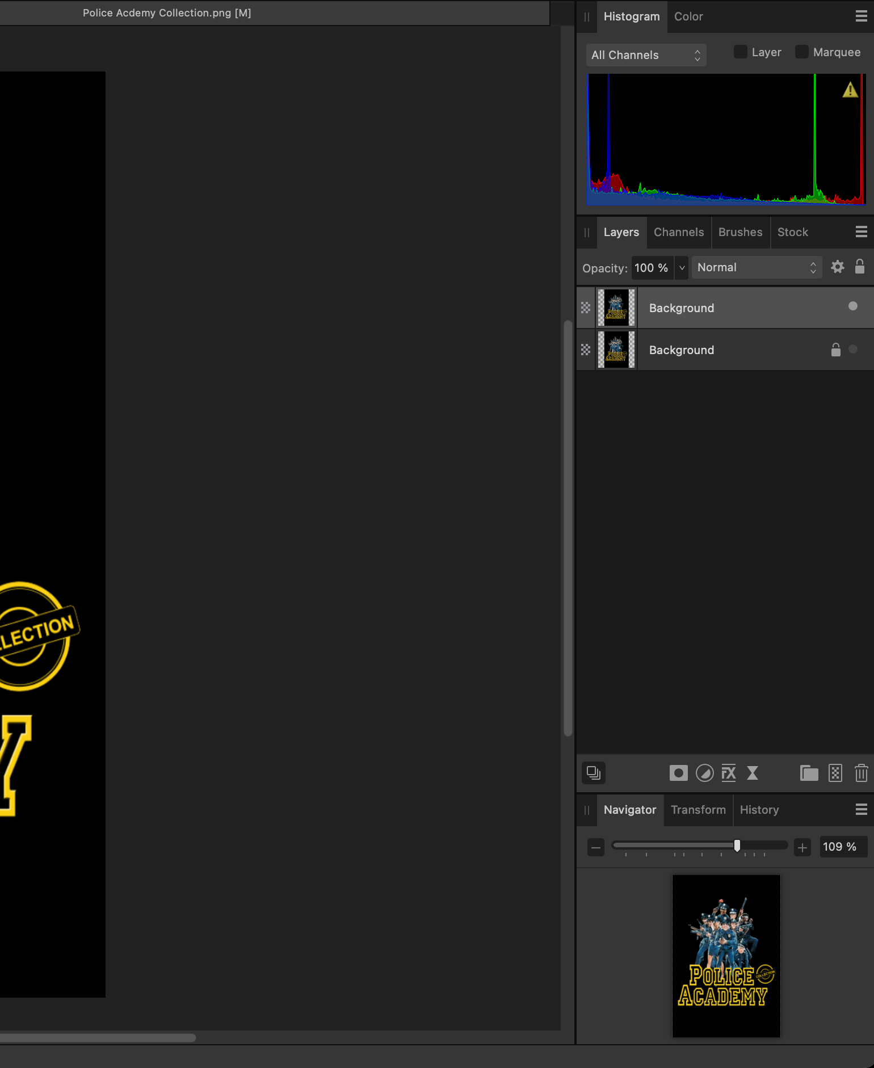Switch to the History tab
This screenshot has height=1068, width=874.
[x=759, y=810]
